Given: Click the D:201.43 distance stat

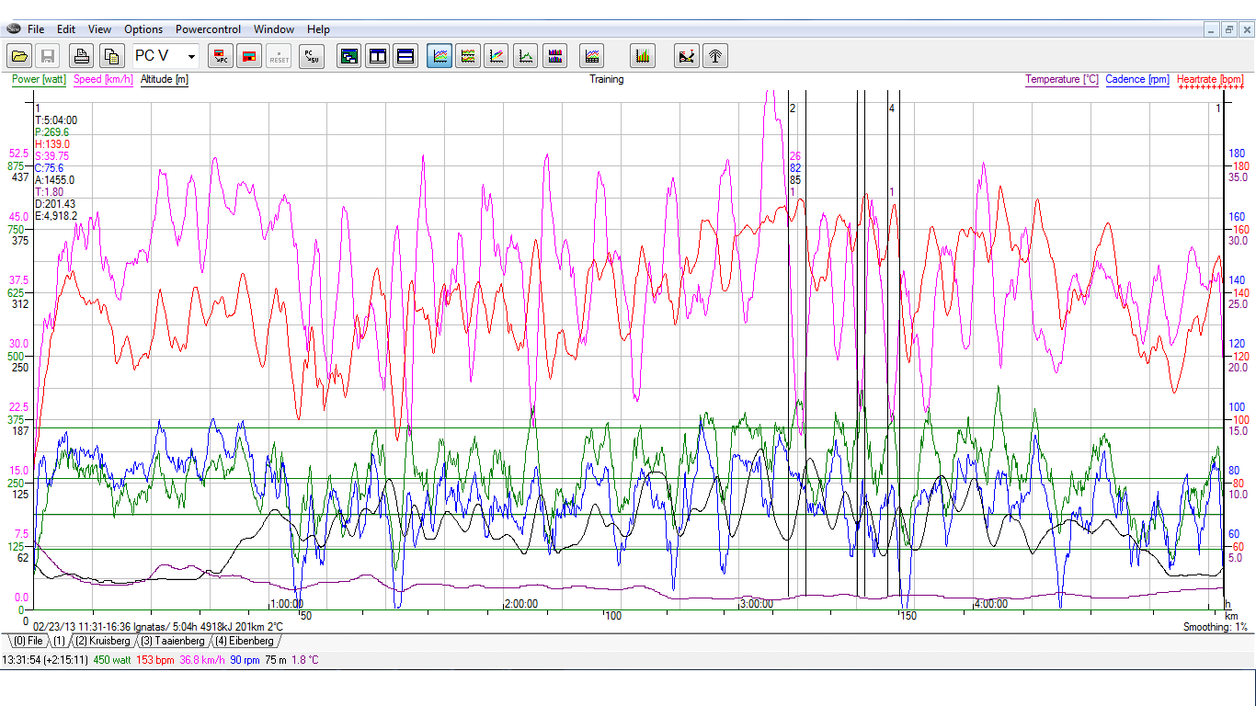Looking at the screenshot, I should (55, 204).
